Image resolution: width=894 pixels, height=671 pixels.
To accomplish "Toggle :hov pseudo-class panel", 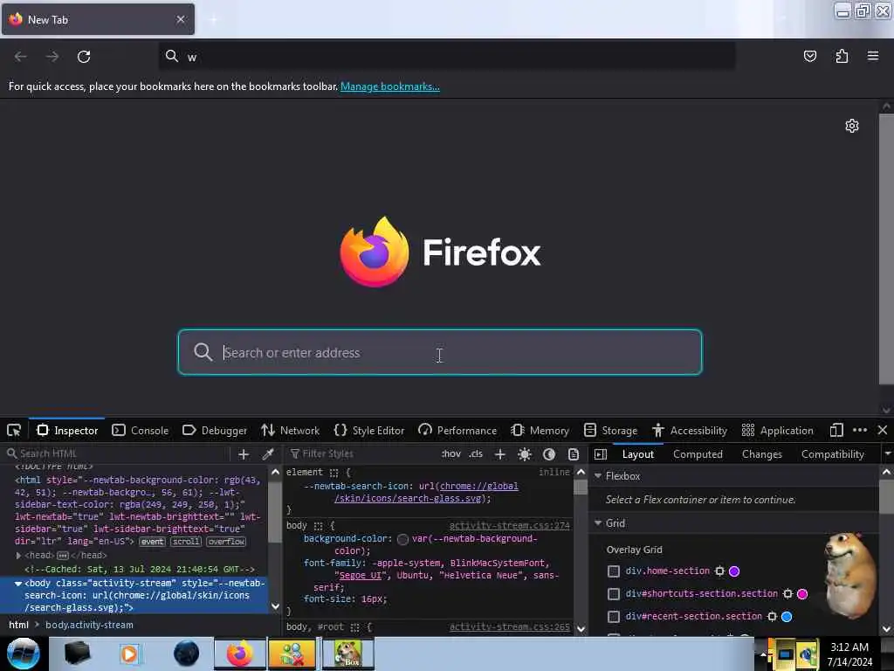I will (x=451, y=454).
